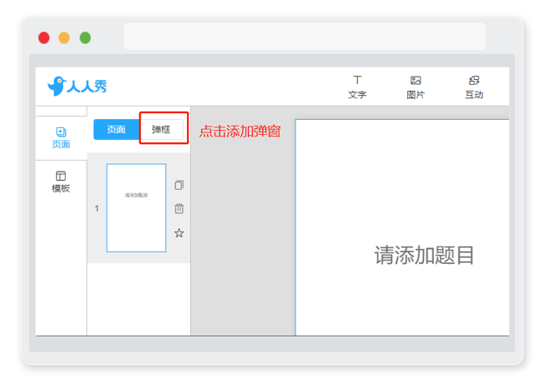The image size is (550, 383).
Task: Select the 页面 sidebar item
Action: pos(61,138)
